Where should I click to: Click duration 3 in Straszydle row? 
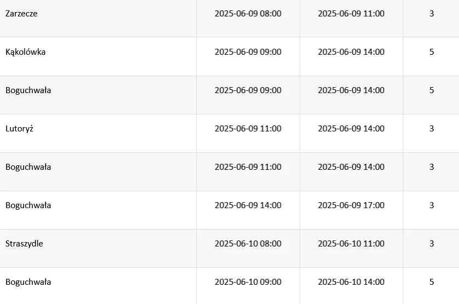[x=432, y=244]
